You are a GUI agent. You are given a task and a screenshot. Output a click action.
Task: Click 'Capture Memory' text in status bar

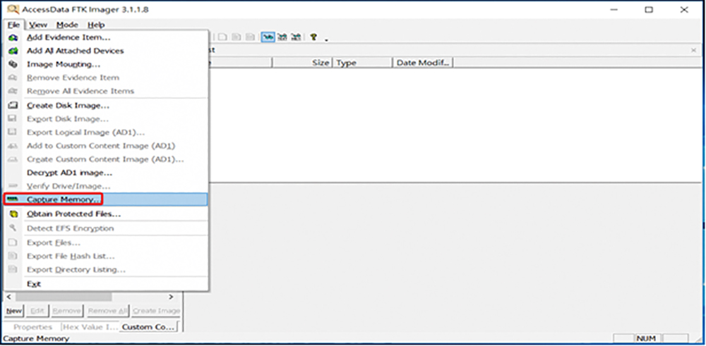click(36, 338)
